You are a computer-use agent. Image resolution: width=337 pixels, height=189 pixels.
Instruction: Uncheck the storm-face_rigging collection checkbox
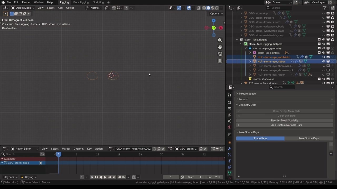[x=319, y=40]
